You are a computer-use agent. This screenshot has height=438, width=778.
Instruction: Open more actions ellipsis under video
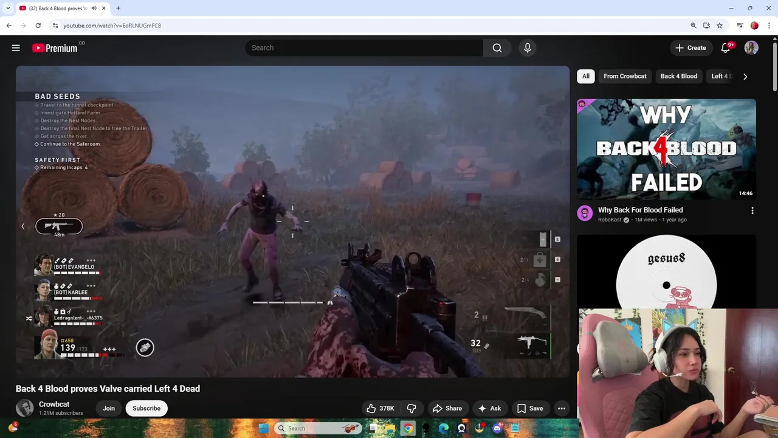click(x=562, y=408)
